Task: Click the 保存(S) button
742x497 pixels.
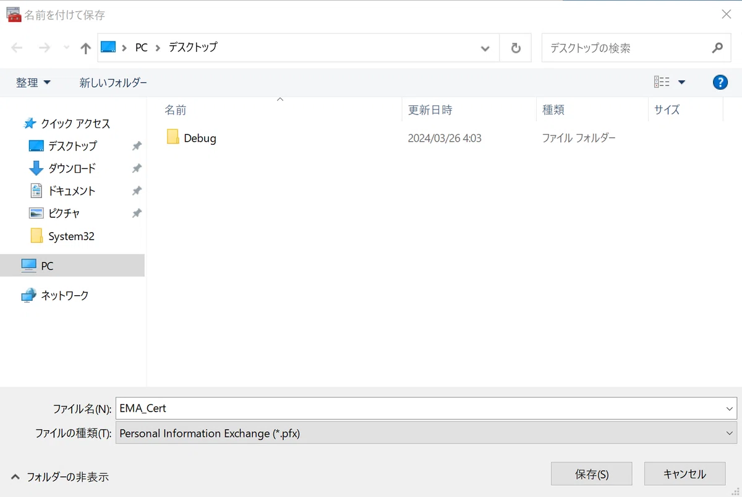Action: (x=592, y=474)
